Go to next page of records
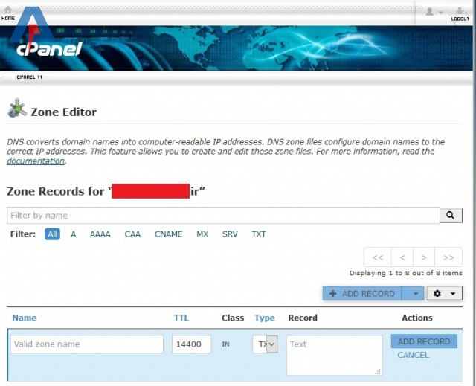The height and width of the screenshot is (386, 476). [424, 257]
